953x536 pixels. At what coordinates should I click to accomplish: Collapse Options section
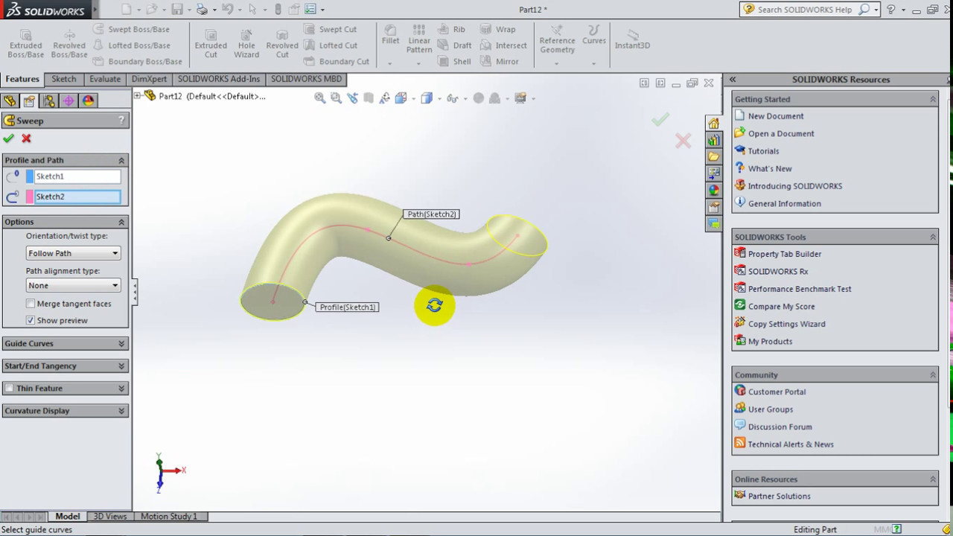pos(121,222)
